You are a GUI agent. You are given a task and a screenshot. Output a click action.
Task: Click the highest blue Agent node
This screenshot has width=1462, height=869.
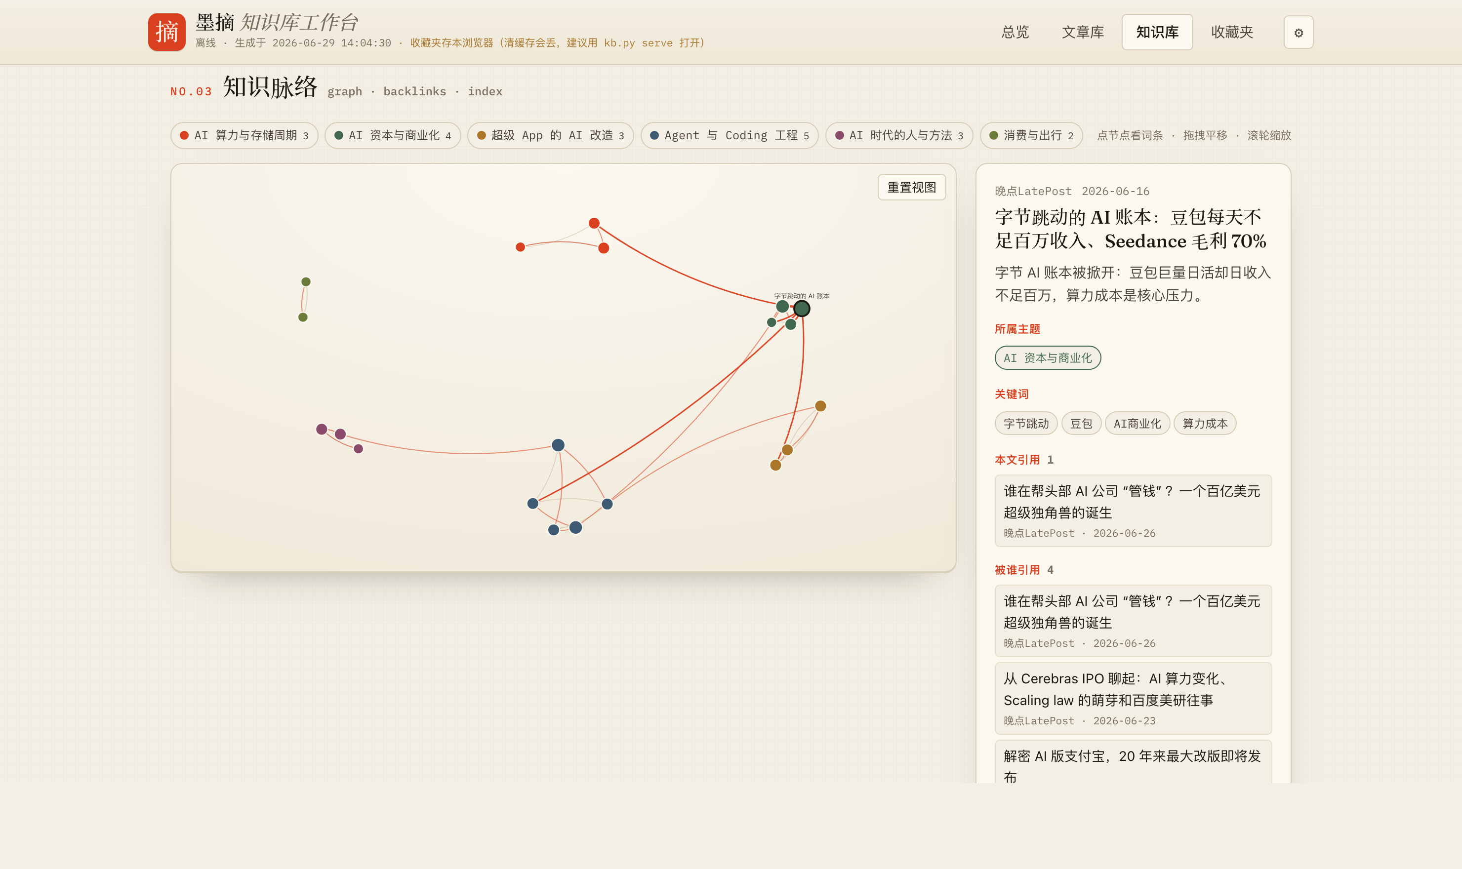(x=558, y=445)
